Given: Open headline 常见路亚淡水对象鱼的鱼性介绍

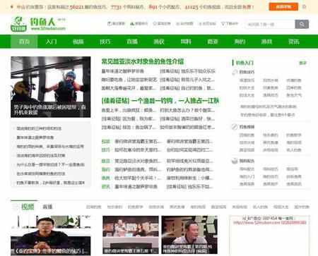Looking at the screenshot, I should [x=143, y=61].
